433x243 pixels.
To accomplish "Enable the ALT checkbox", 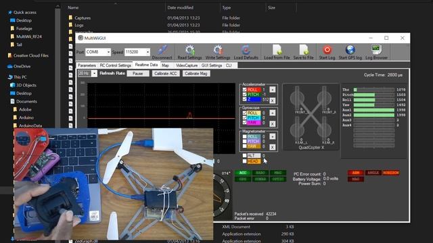I will pos(244,156).
